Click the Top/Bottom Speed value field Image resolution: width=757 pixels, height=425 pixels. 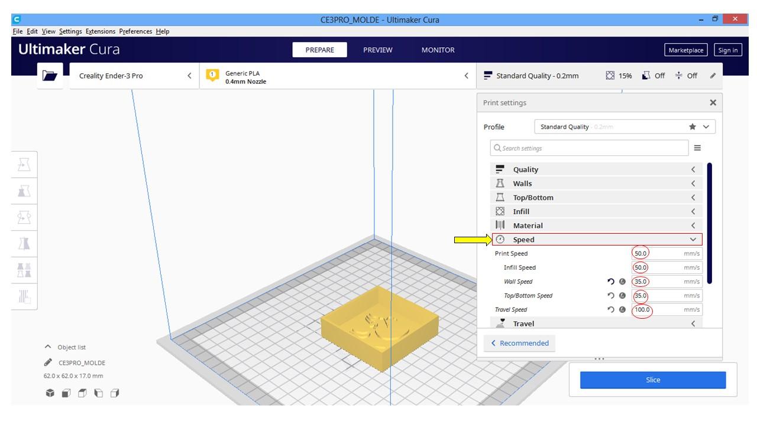[x=667, y=296]
